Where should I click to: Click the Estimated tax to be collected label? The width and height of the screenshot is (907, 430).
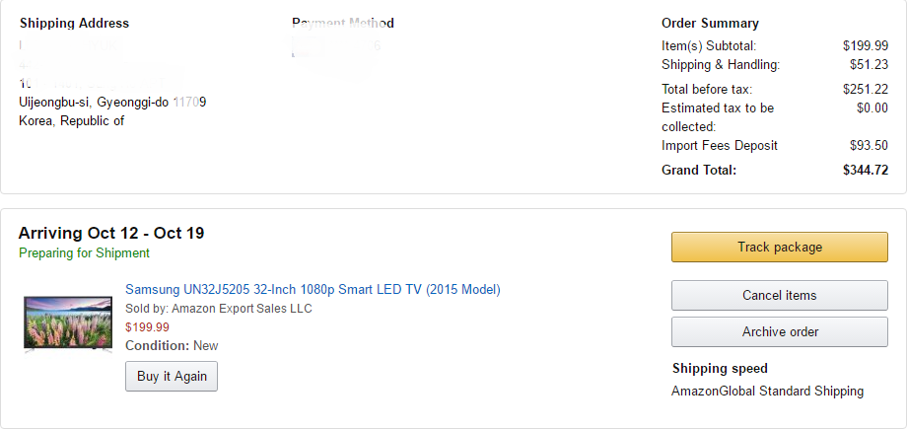718,116
